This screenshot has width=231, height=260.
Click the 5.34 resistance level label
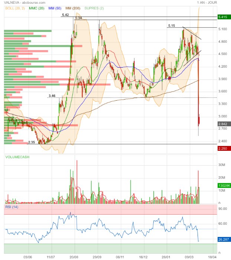(78, 18)
